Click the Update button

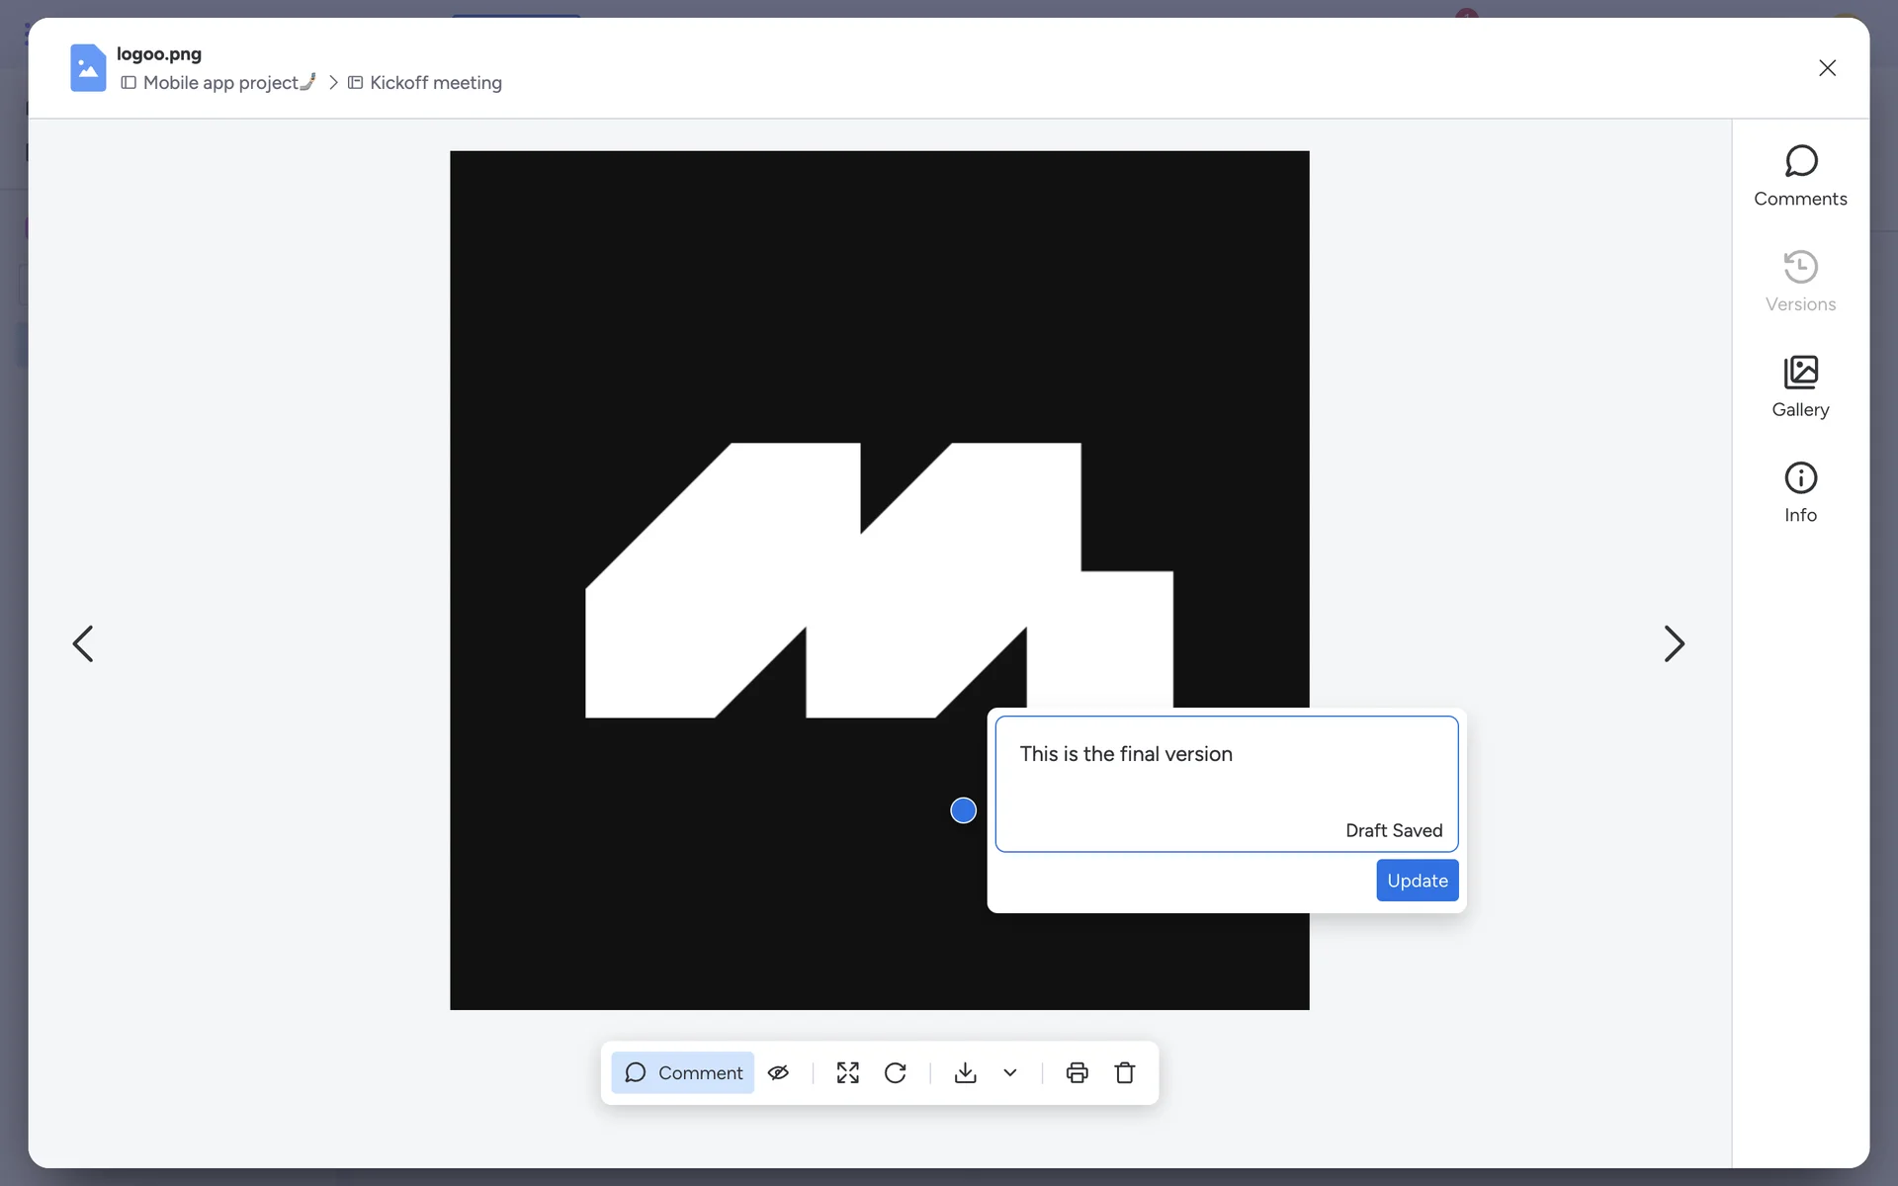pyautogui.click(x=1417, y=880)
